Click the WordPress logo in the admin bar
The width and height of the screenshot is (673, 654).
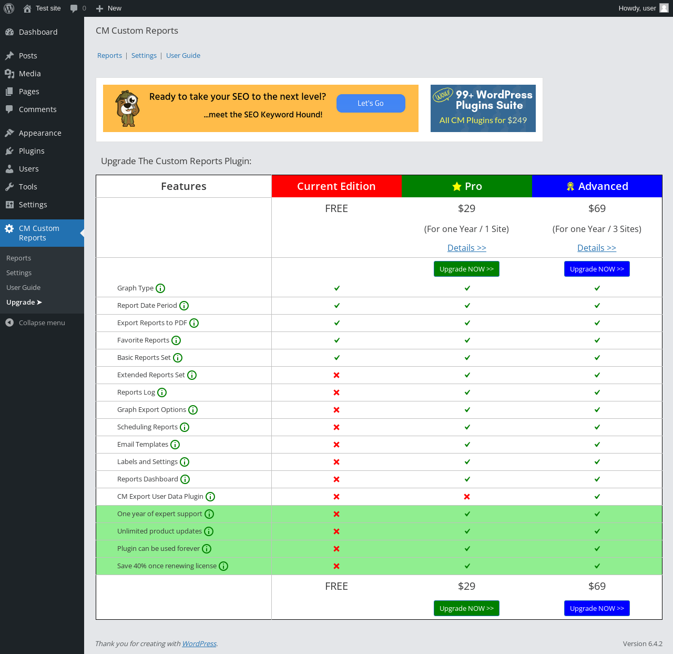(9, 8)
